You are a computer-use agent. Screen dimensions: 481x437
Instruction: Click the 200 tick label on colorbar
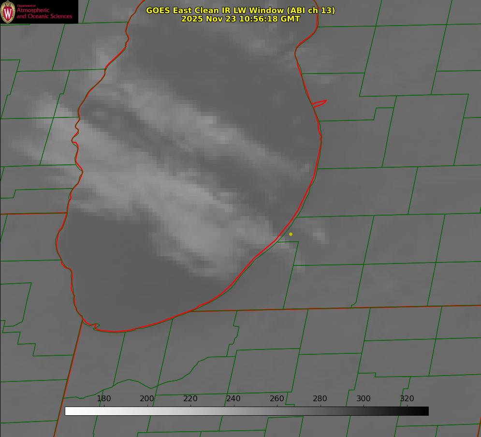pos(147,399)
